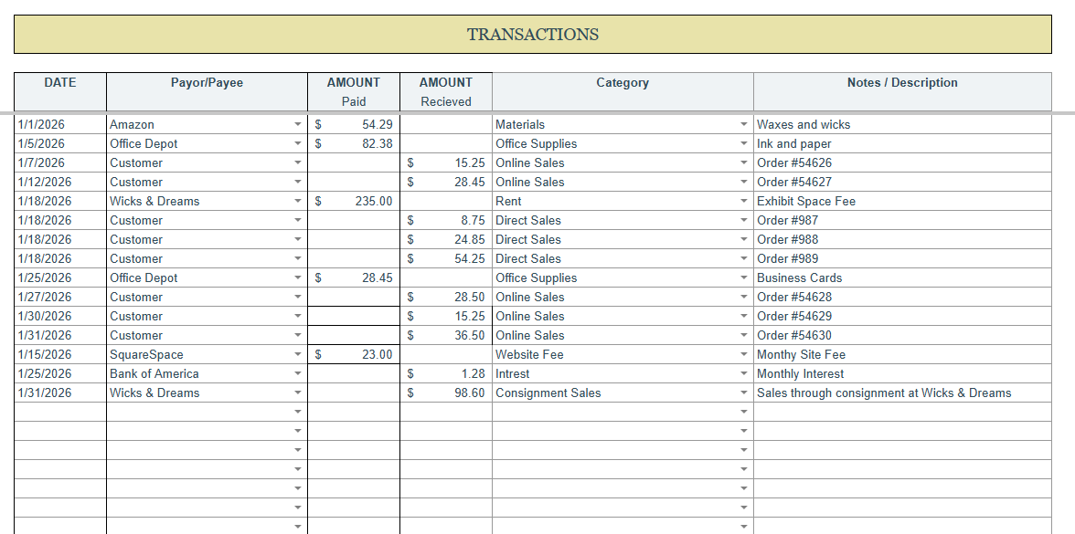
Task: Open the payee dropdown on the first empty row
Action: pyautogui.click(x=298, y=412)
